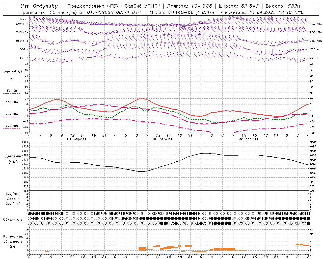The image size is (323, 259).
Task: Click the (мм/3ч.) precipitation unit label
Action: click(x=13, y=194)
